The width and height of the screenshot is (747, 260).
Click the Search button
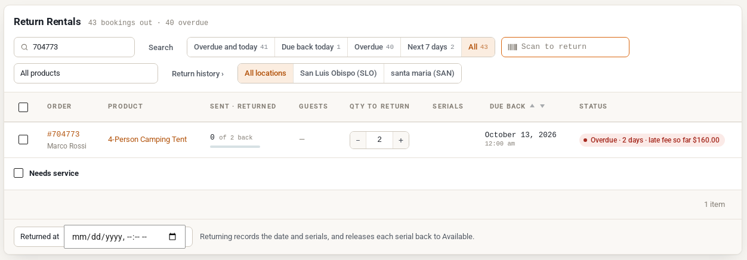[x=160, y=47]
